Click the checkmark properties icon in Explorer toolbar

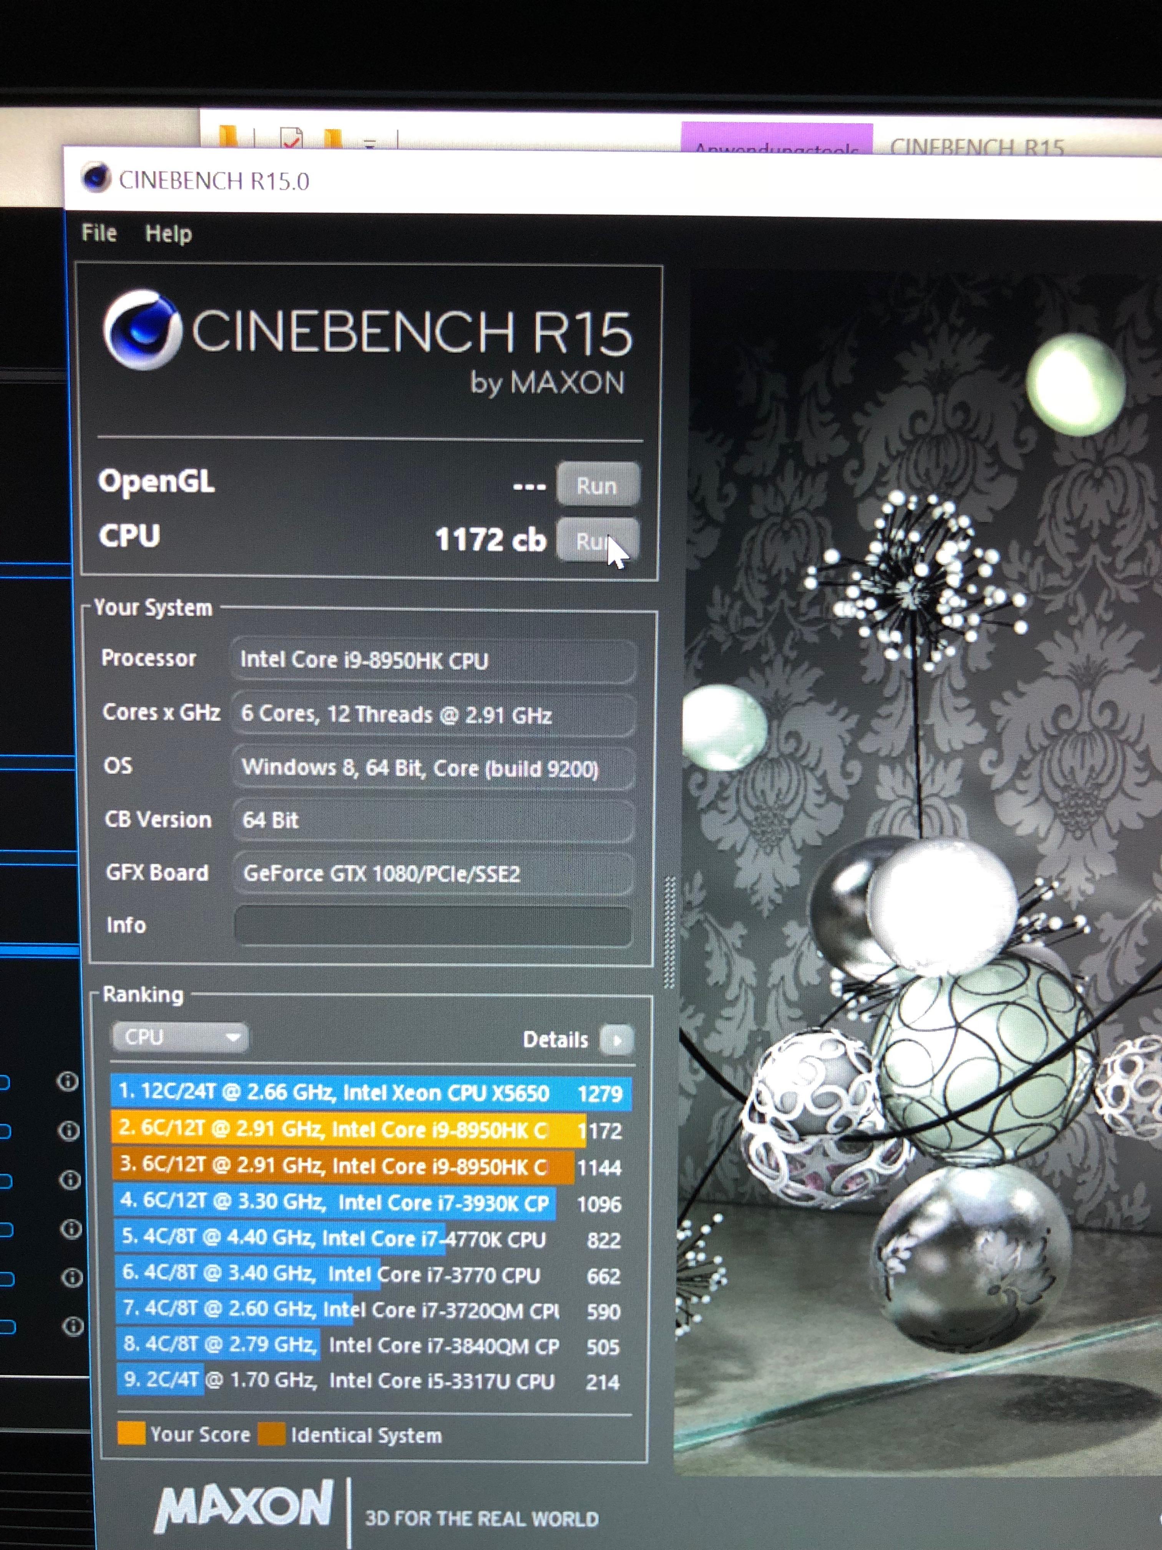[291, 139]
